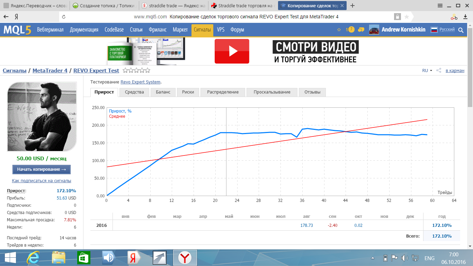Open VPS in MQL5 navigation
The image size is (473, 266).
pos(221,30)
